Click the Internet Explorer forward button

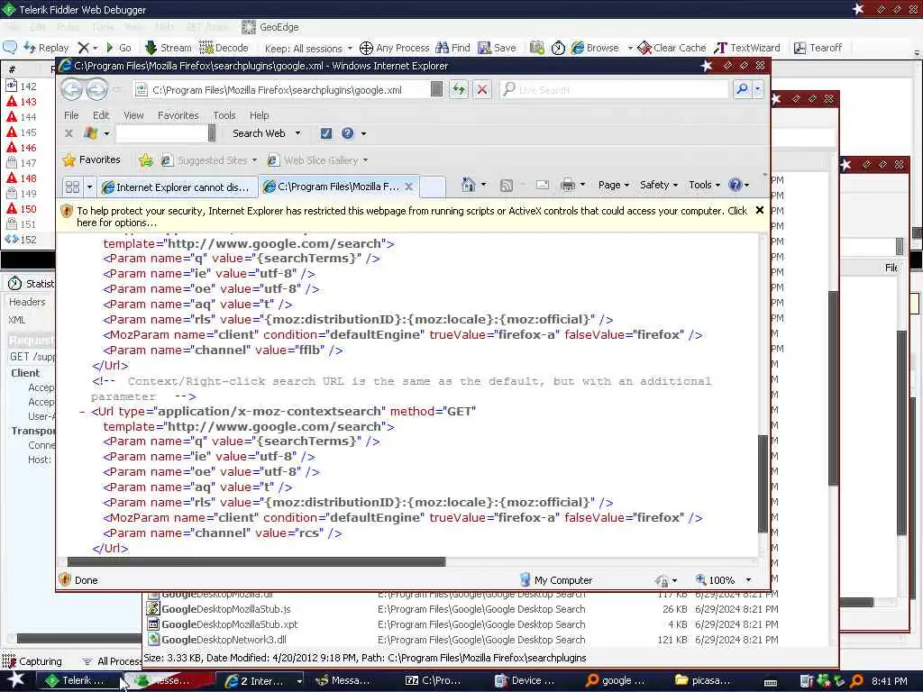96,89
